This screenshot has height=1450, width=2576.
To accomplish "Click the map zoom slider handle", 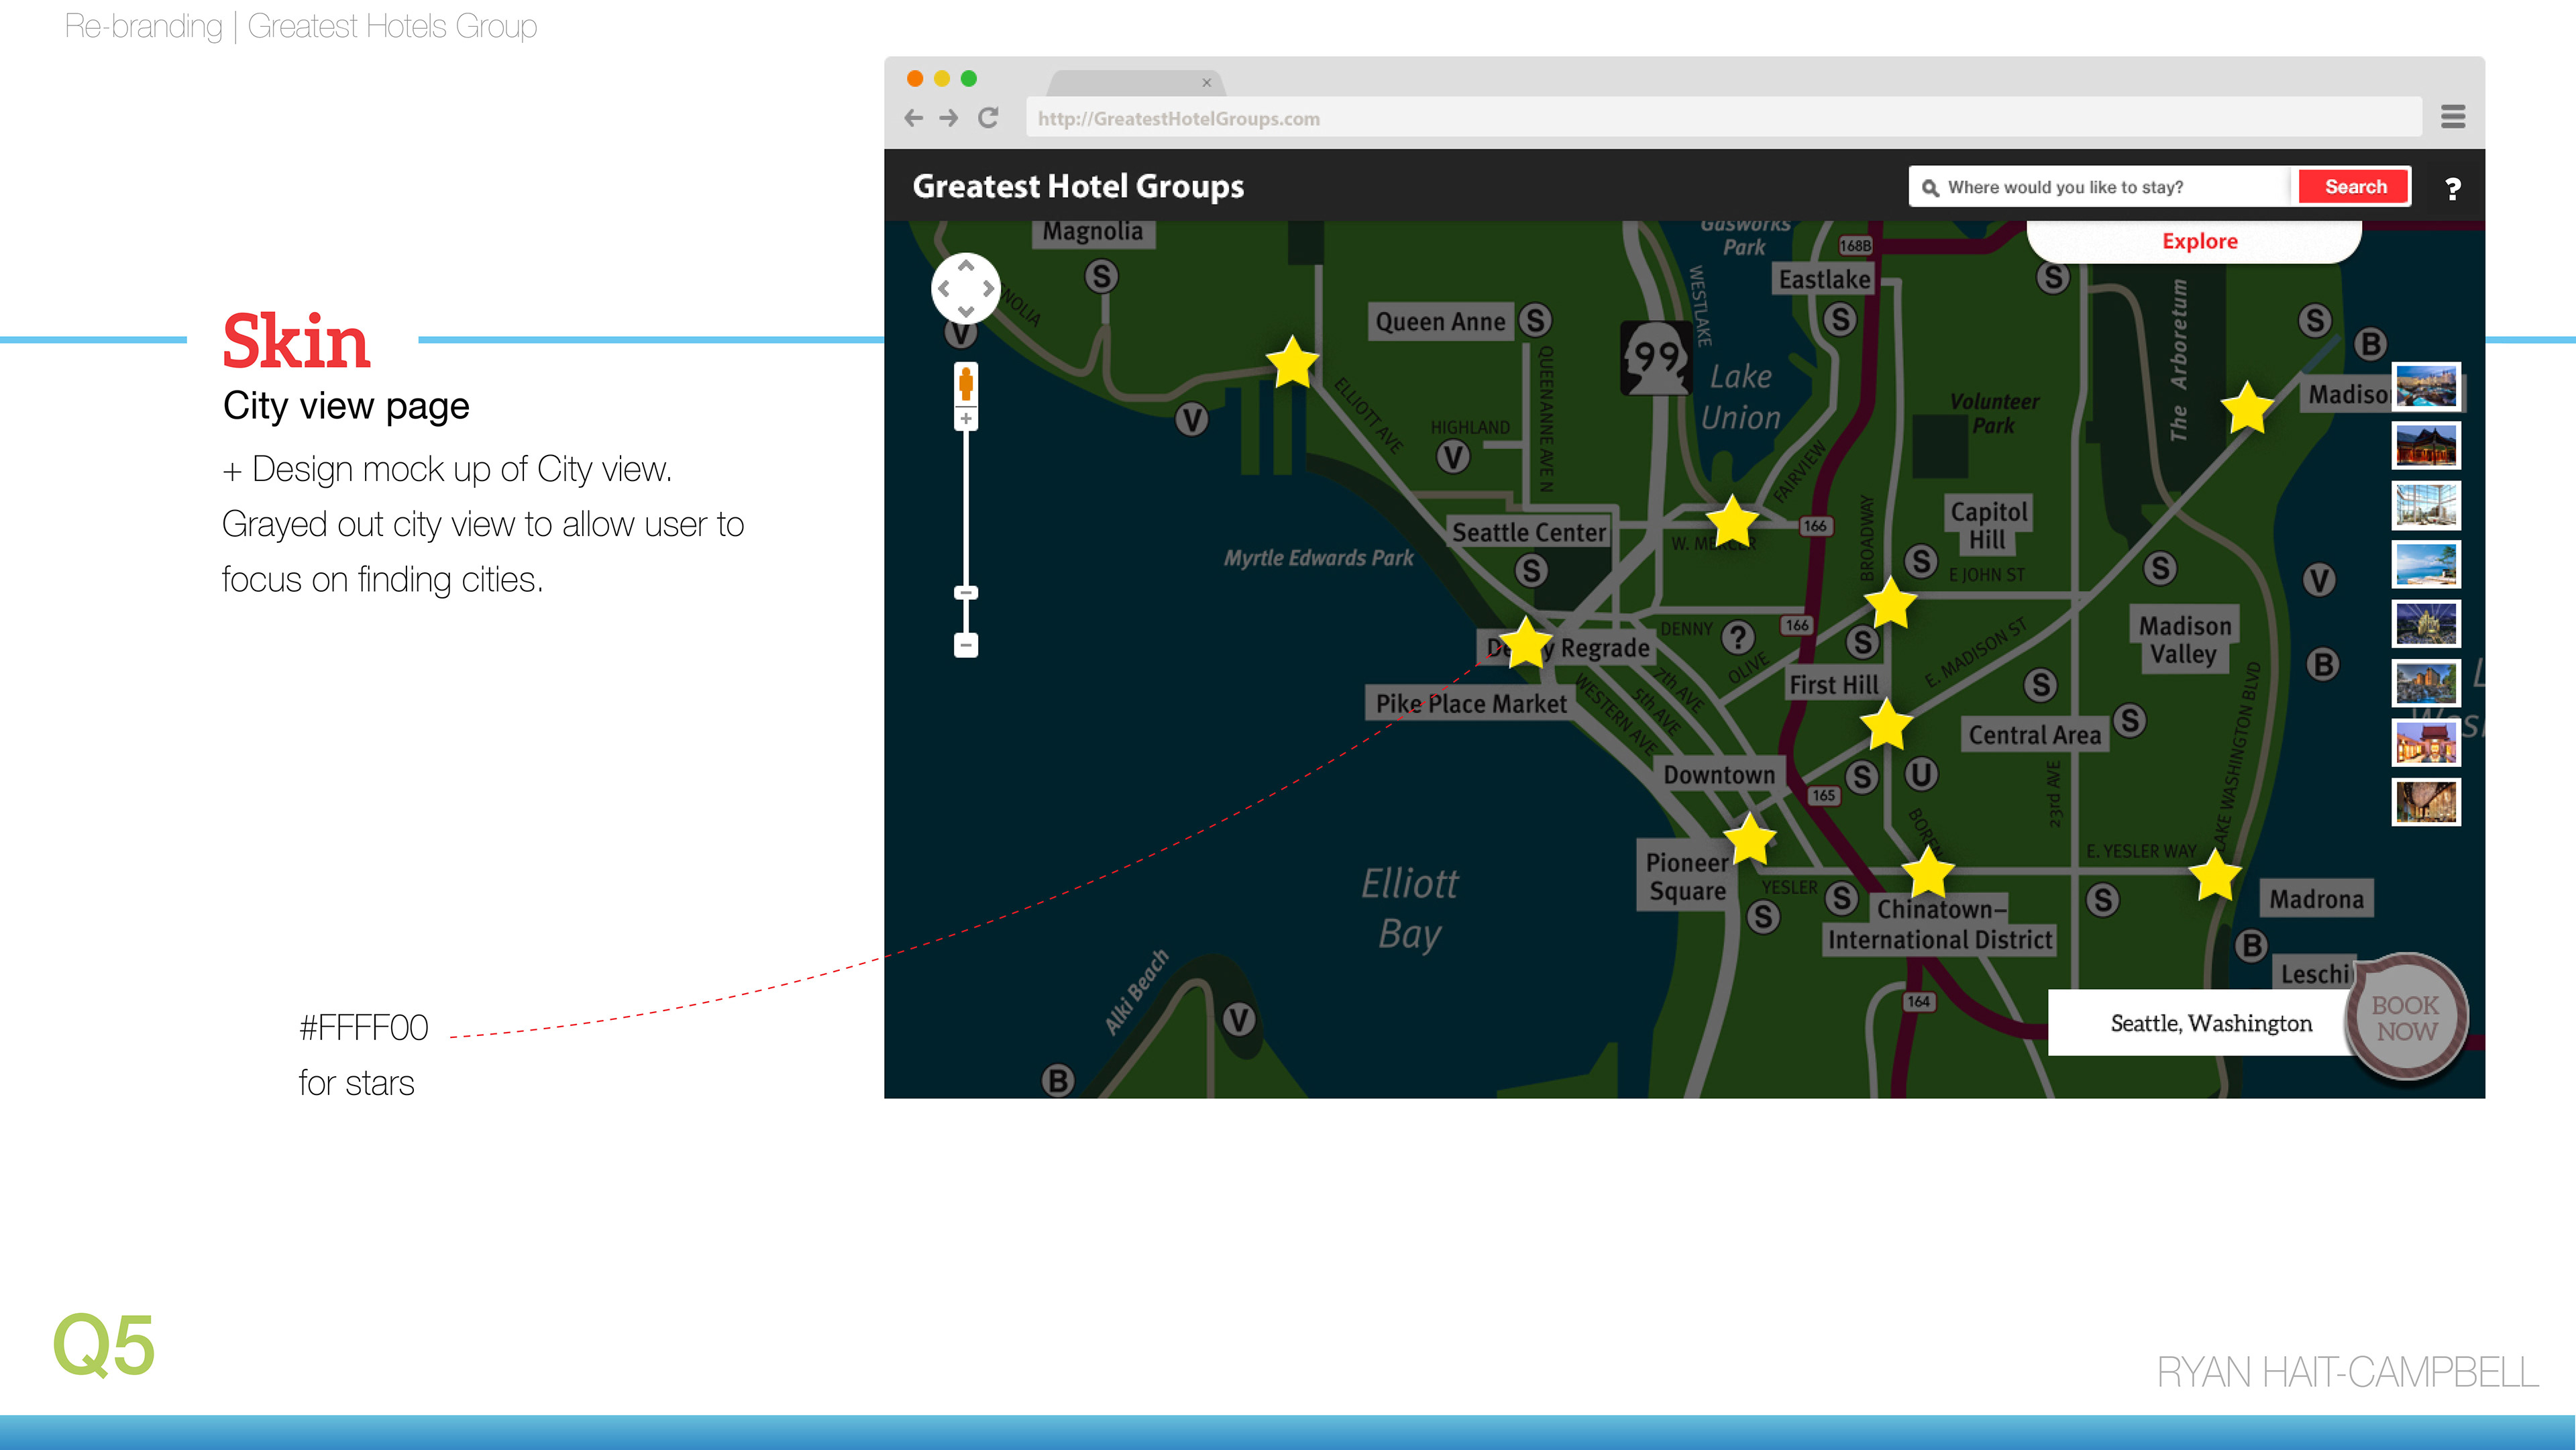I will pyautogui.click(x=966, y=593).
